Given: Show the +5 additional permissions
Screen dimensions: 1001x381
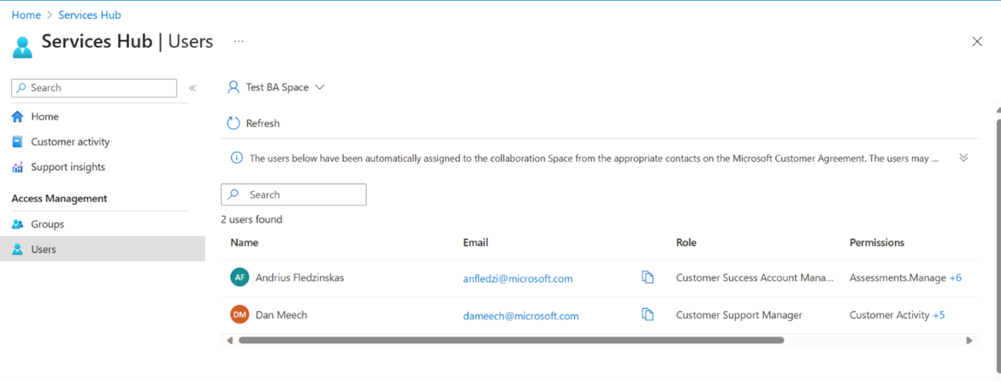Looking at the screenshot, I should coord(939,315).
